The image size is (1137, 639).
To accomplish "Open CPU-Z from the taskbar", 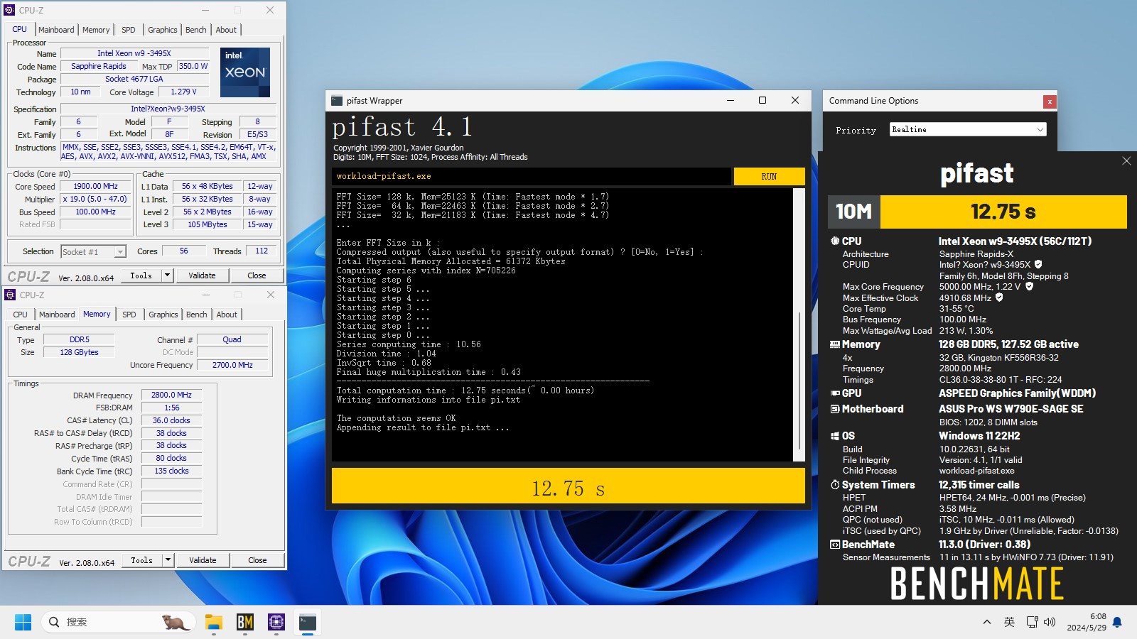I will coord(276,623).
